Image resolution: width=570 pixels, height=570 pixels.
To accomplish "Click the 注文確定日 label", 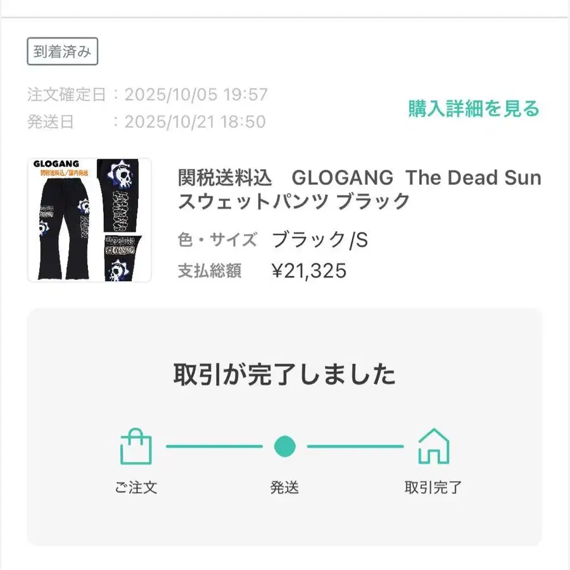I will click(x=66, y=95).
